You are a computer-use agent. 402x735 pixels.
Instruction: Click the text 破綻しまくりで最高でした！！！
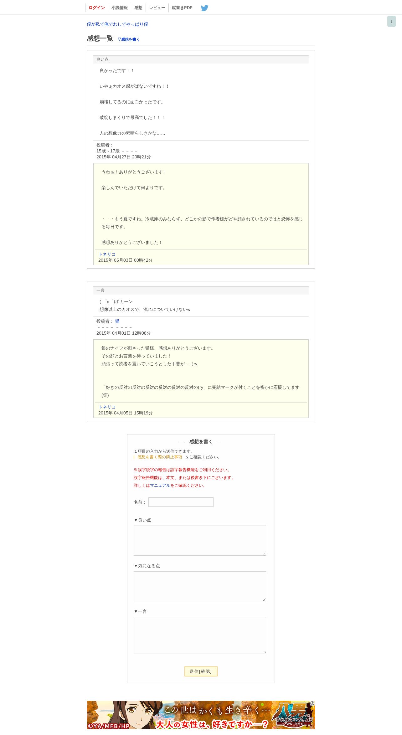[x=132, y=118]
